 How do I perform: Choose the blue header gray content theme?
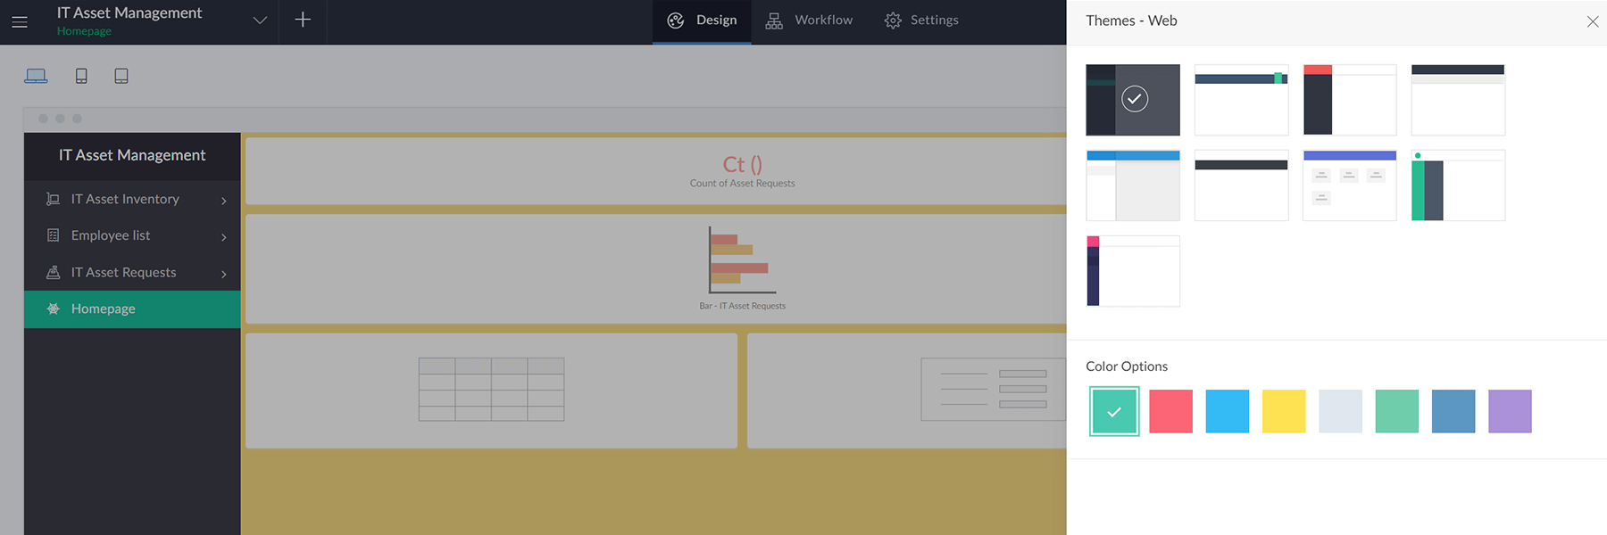coord(1133,185)
